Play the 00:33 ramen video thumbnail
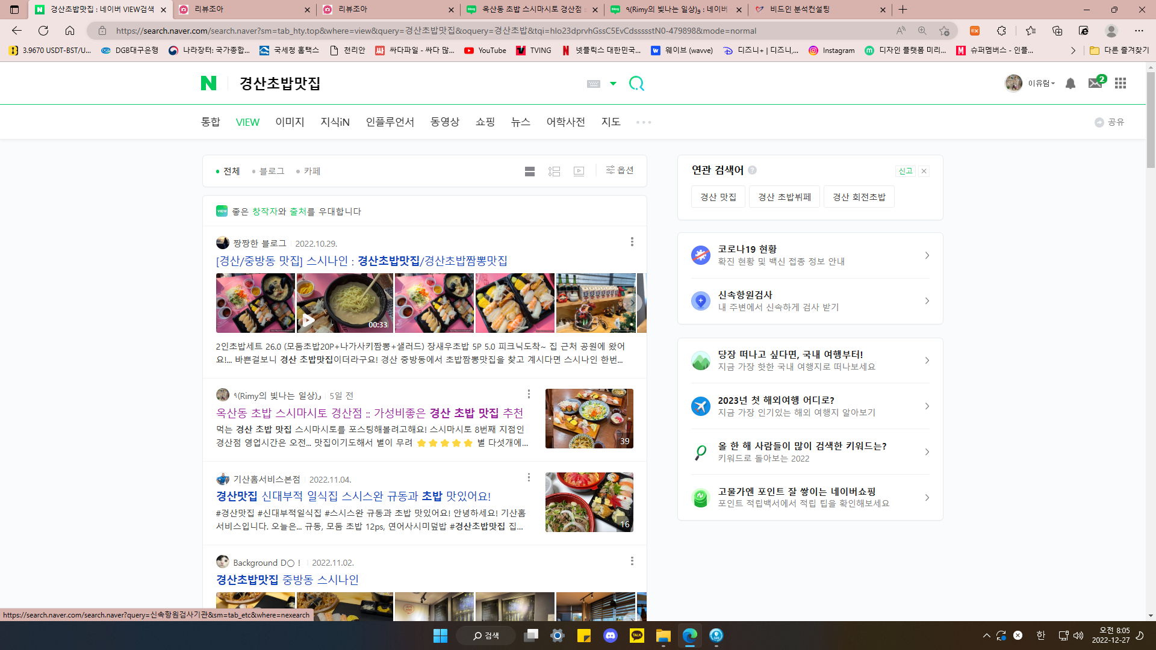The width and height of the screenshot is (1156, 650). [x=344, y=303]
